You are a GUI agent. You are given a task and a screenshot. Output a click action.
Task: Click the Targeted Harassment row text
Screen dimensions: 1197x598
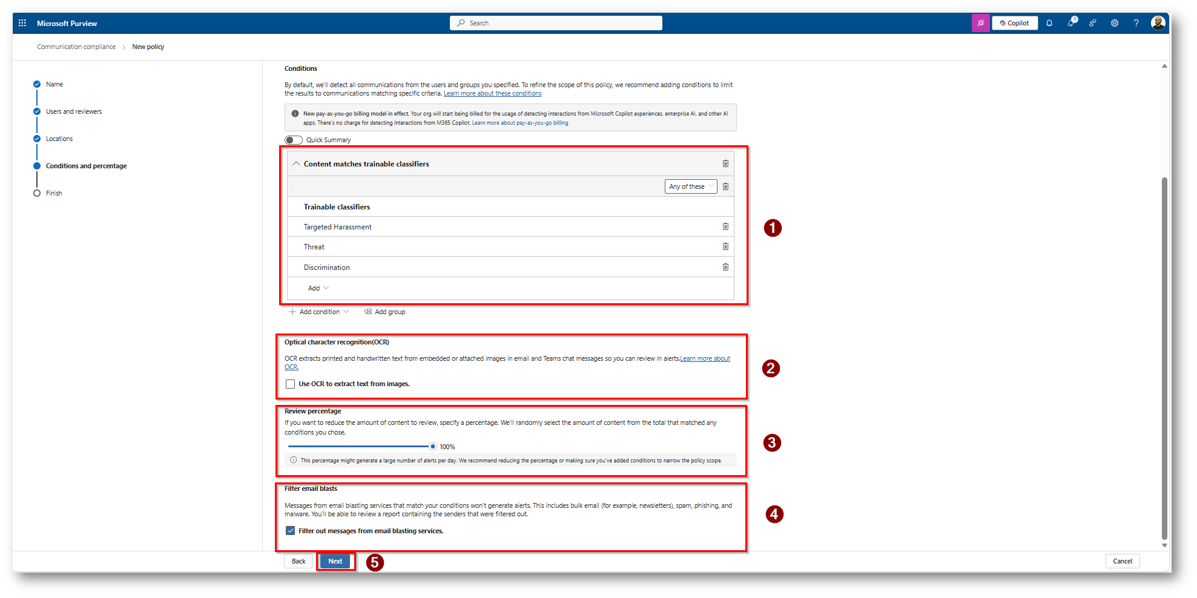338,227
